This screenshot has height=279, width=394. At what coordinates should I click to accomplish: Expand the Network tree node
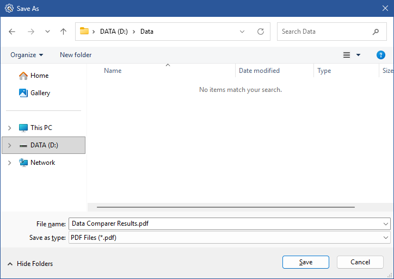(9, 163)
